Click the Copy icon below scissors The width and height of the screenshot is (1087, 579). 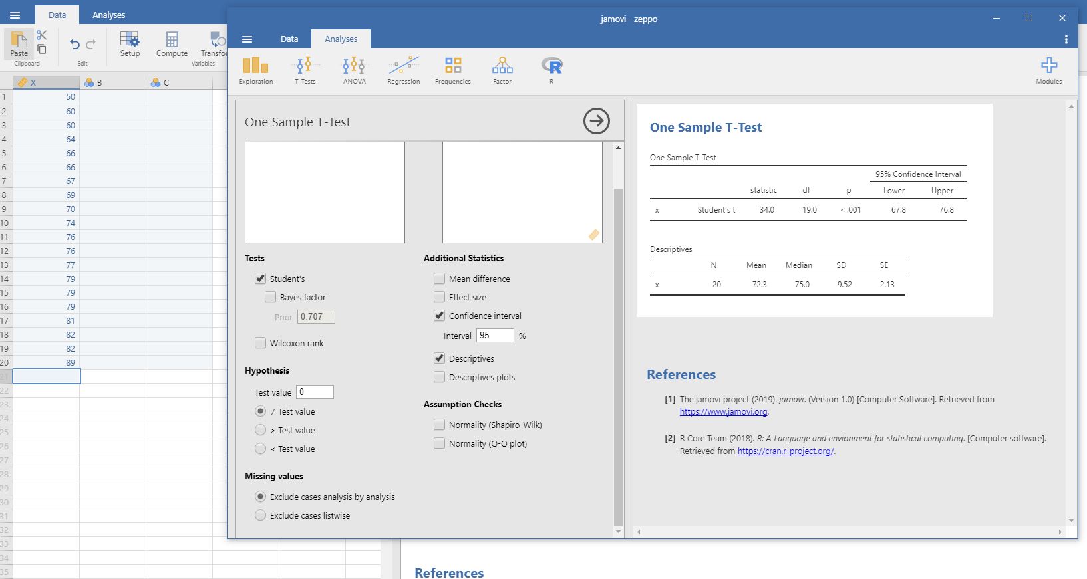[x=42, y=49]
